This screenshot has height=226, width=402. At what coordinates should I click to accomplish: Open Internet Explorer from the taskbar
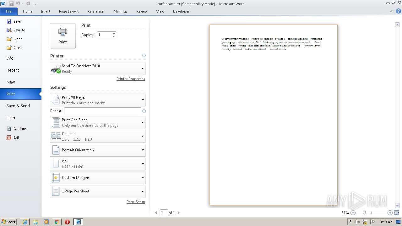click(25, 222)
